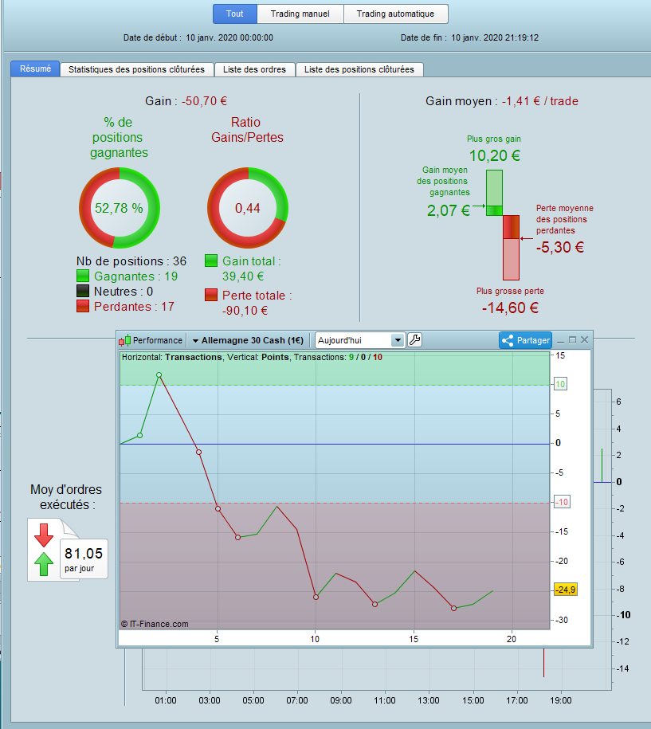Click the '81,05 par jour' value

tap(84, 559)
